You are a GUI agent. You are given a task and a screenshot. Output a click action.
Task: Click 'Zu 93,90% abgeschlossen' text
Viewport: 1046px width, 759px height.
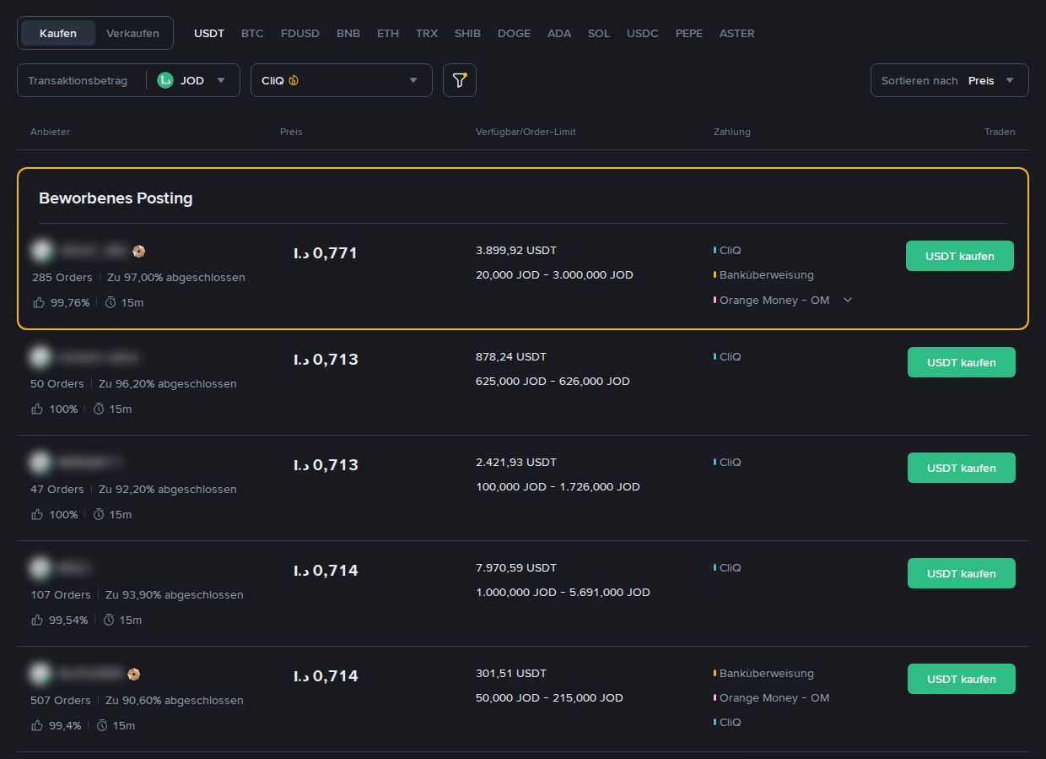pos(175,595)
